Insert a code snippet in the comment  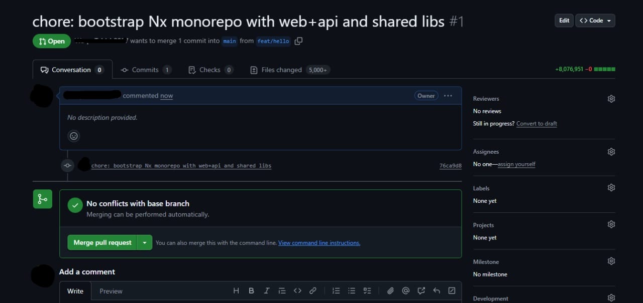(297, 290)
